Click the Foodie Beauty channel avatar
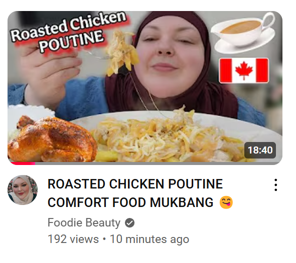This screenshot has height=263, width=296. click(x=23, y=190)
